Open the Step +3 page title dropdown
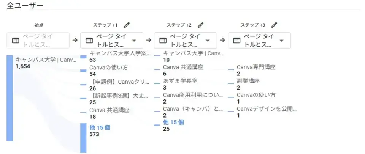Viewport: 365px width, 154px height. (259, 41)
